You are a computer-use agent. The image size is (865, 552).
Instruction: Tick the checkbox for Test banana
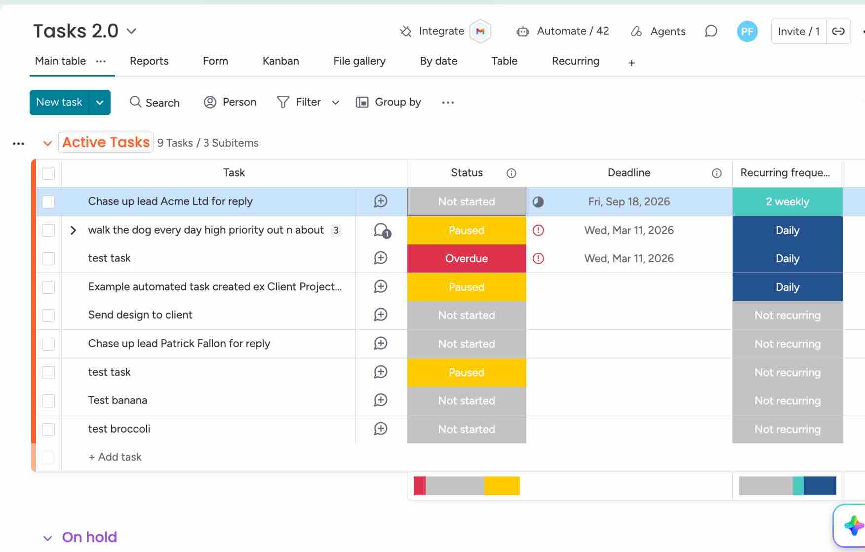coord(48,400)
